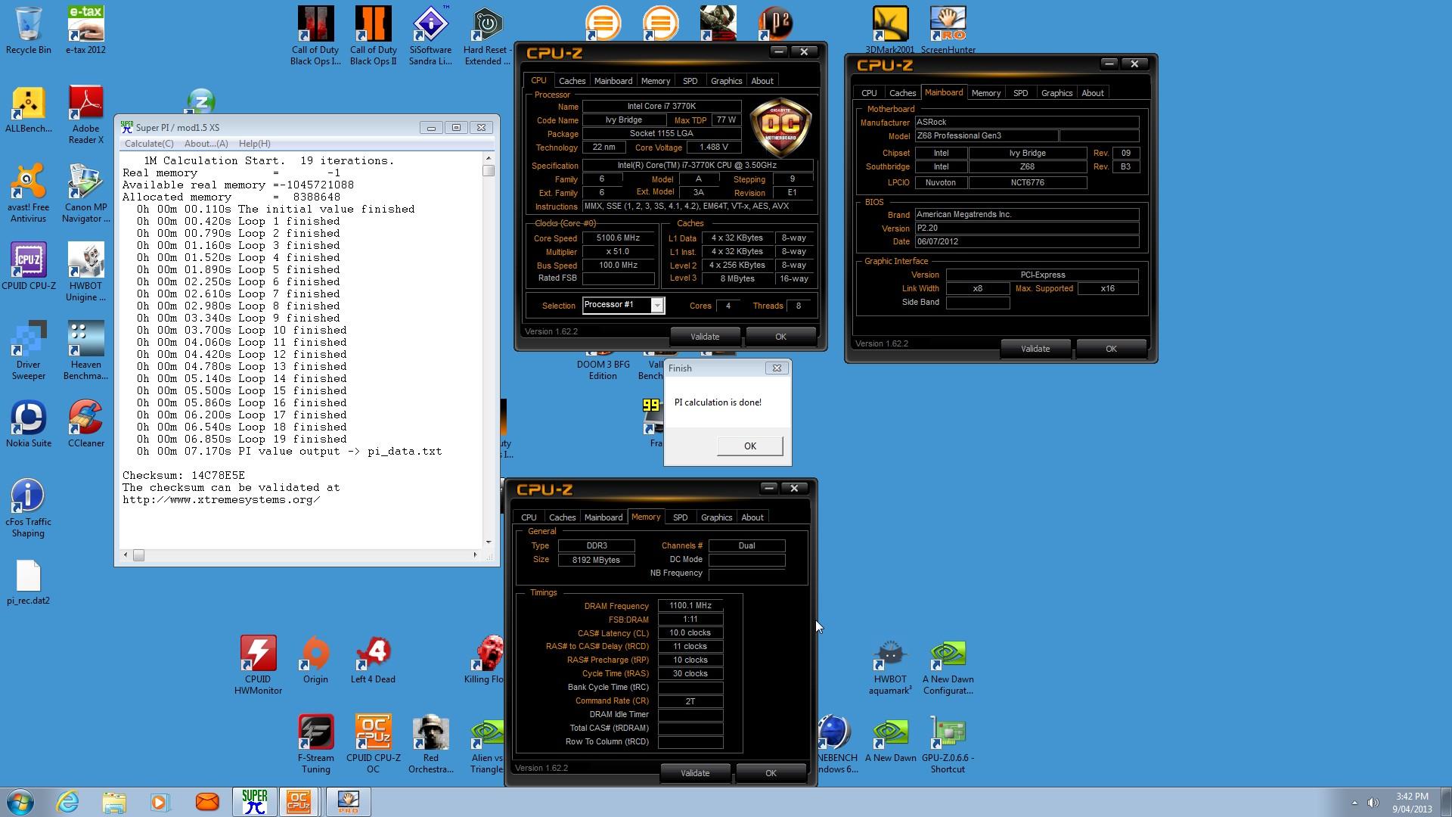Close the Finish dialog with X button
The image size is (1452, 817).
(x=776, y=368)
